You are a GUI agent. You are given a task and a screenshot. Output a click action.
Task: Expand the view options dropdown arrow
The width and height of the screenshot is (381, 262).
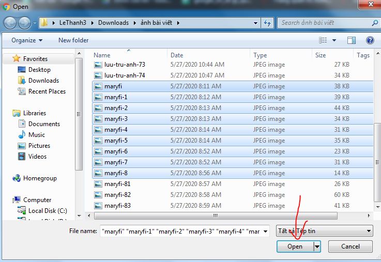[334, 40]
